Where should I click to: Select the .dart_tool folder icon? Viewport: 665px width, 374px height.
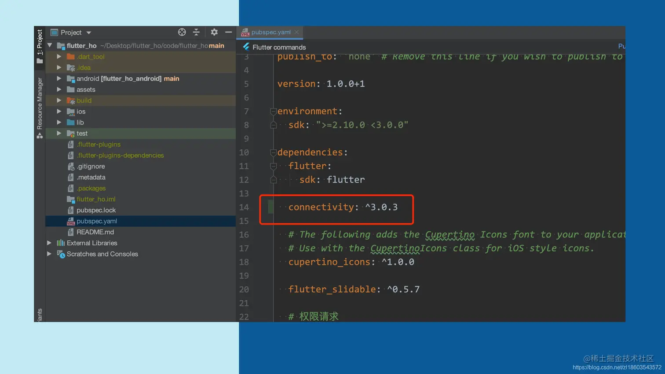click(x=70, y=57)
